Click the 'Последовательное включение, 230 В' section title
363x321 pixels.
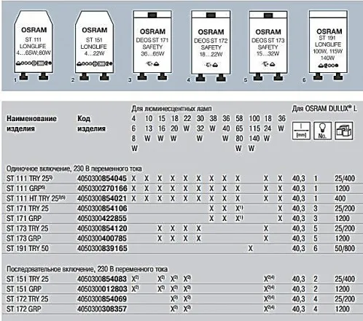click(x=87, y=269)
